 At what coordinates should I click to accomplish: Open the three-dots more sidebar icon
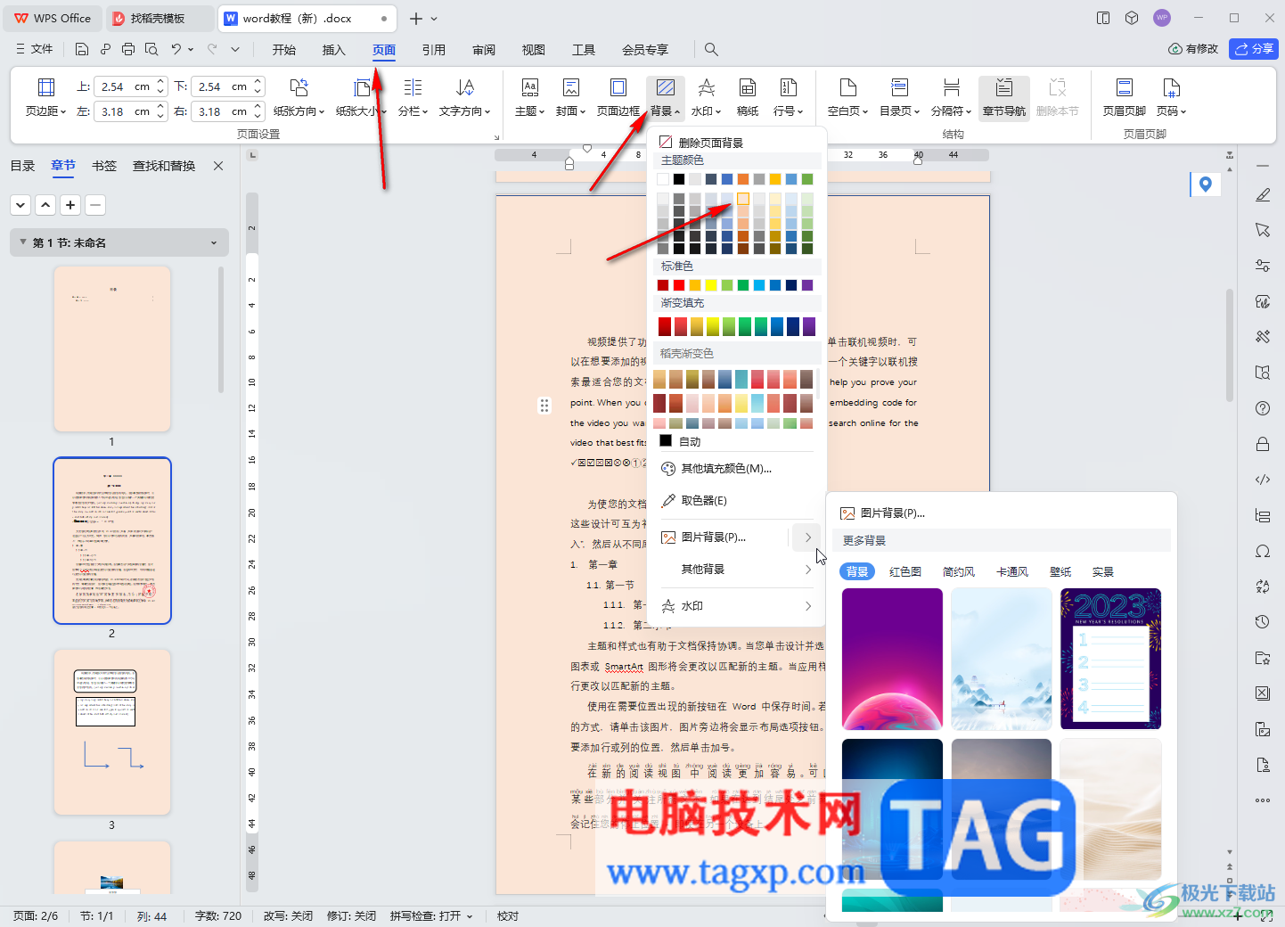pos(1263,800)
